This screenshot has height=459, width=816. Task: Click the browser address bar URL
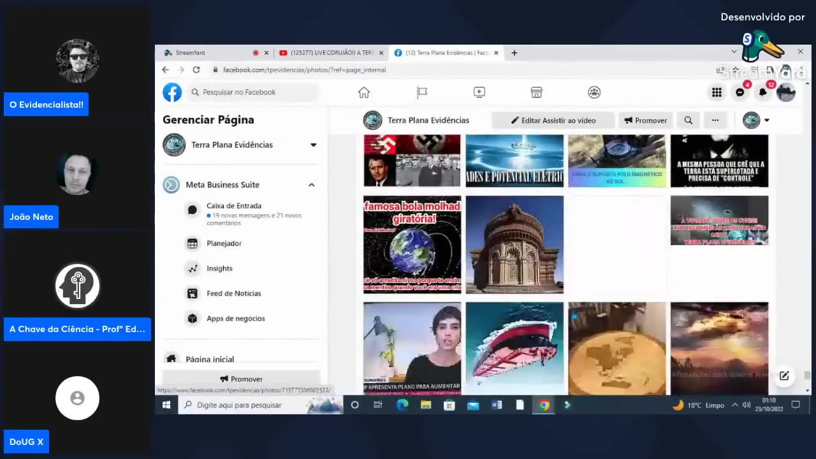[304, 69]
